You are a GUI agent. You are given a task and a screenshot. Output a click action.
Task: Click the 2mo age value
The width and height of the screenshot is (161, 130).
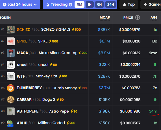pos(153,53)
